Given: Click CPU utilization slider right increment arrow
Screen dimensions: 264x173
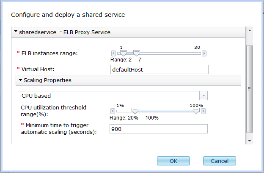Looking at the screenshot, I should pyautogui.click(x=203, y=111).
